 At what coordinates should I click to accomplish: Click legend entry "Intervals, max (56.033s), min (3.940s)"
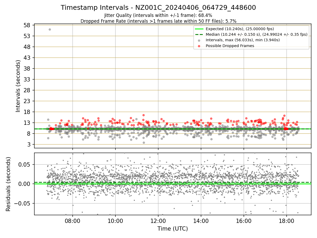click(243, 40)
